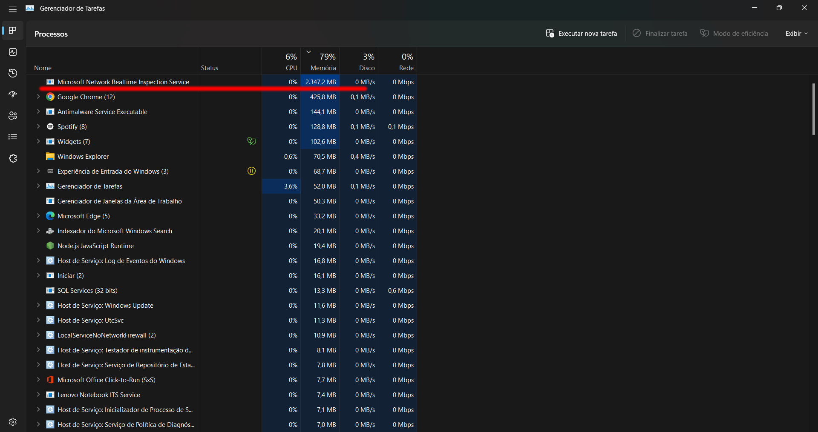Open the Processes page sidebar icon
818x432 pixels.
13,31
